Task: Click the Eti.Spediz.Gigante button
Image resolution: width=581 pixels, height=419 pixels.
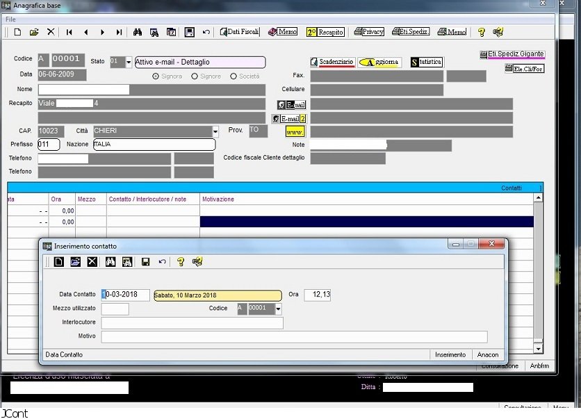Action: [x=512, y=54]
